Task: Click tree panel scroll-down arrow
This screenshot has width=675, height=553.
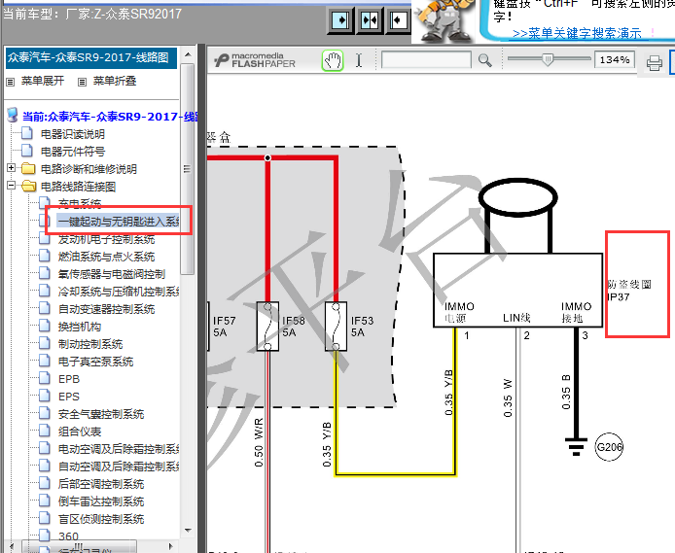Action: pyautogui.click(x=188, y=531)
